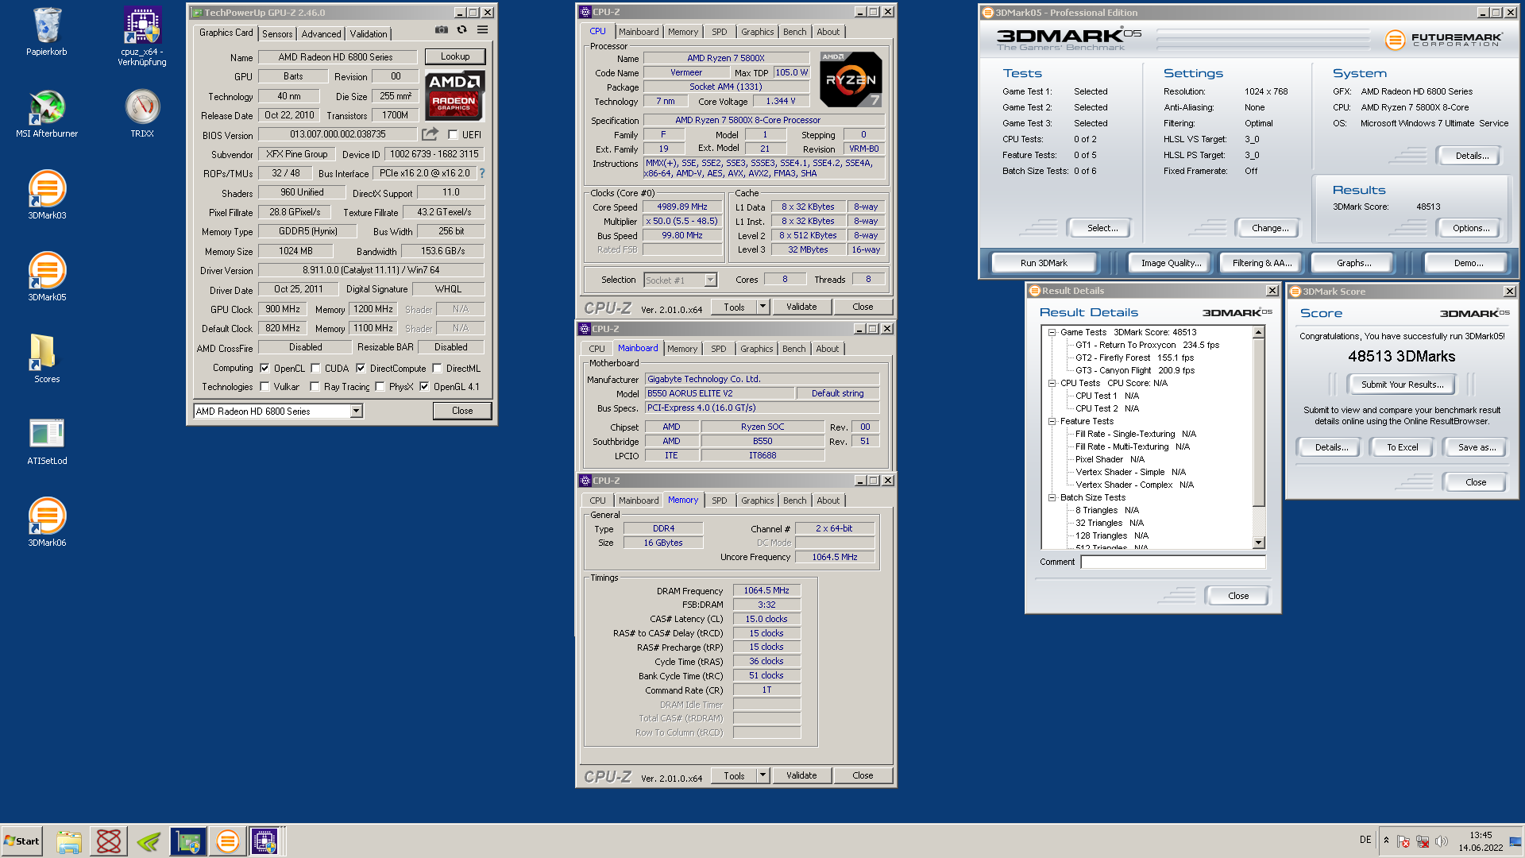Click the Result Details scrollbar down arrow

1258,543
